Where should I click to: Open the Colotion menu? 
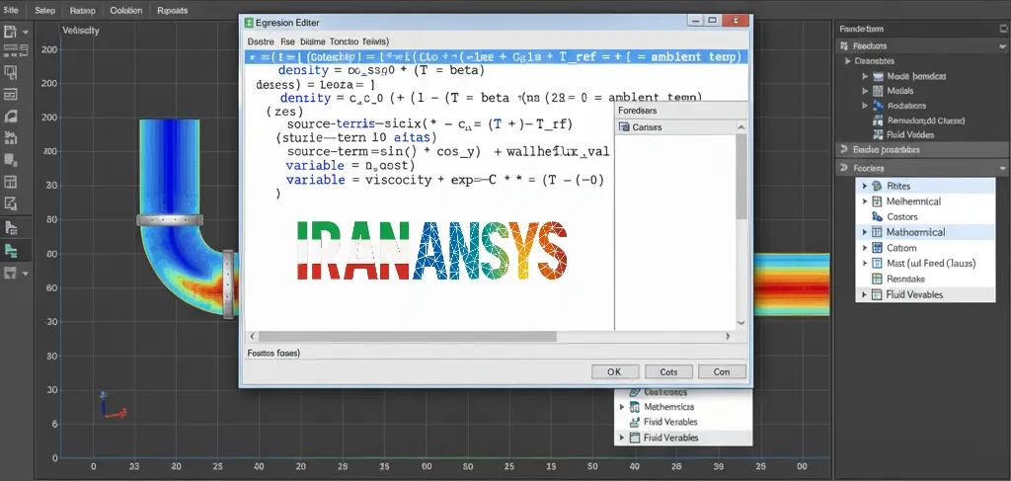[x=125, y=10]
